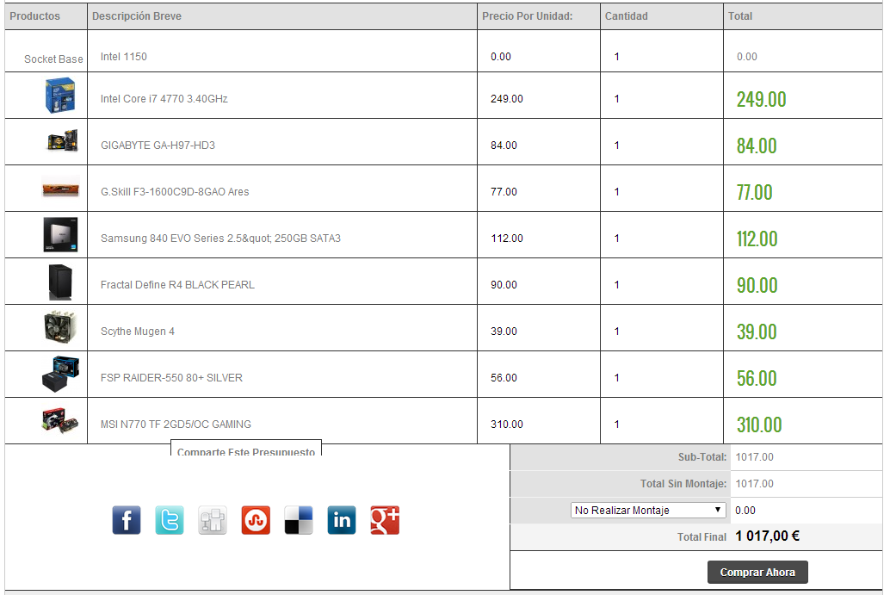Click the Comparte Este Presupuesto tab
The image size is (890, 595).
pyautogui.click(x=246, y=449)
